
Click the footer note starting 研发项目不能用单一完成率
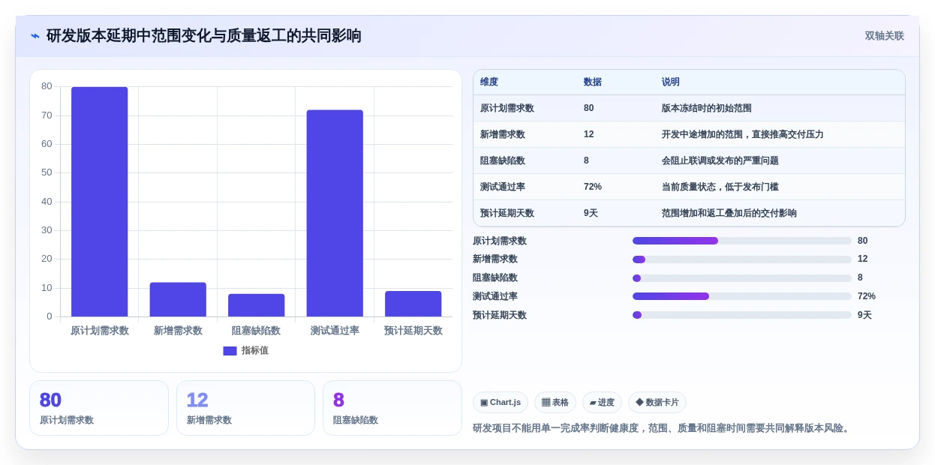663,428
